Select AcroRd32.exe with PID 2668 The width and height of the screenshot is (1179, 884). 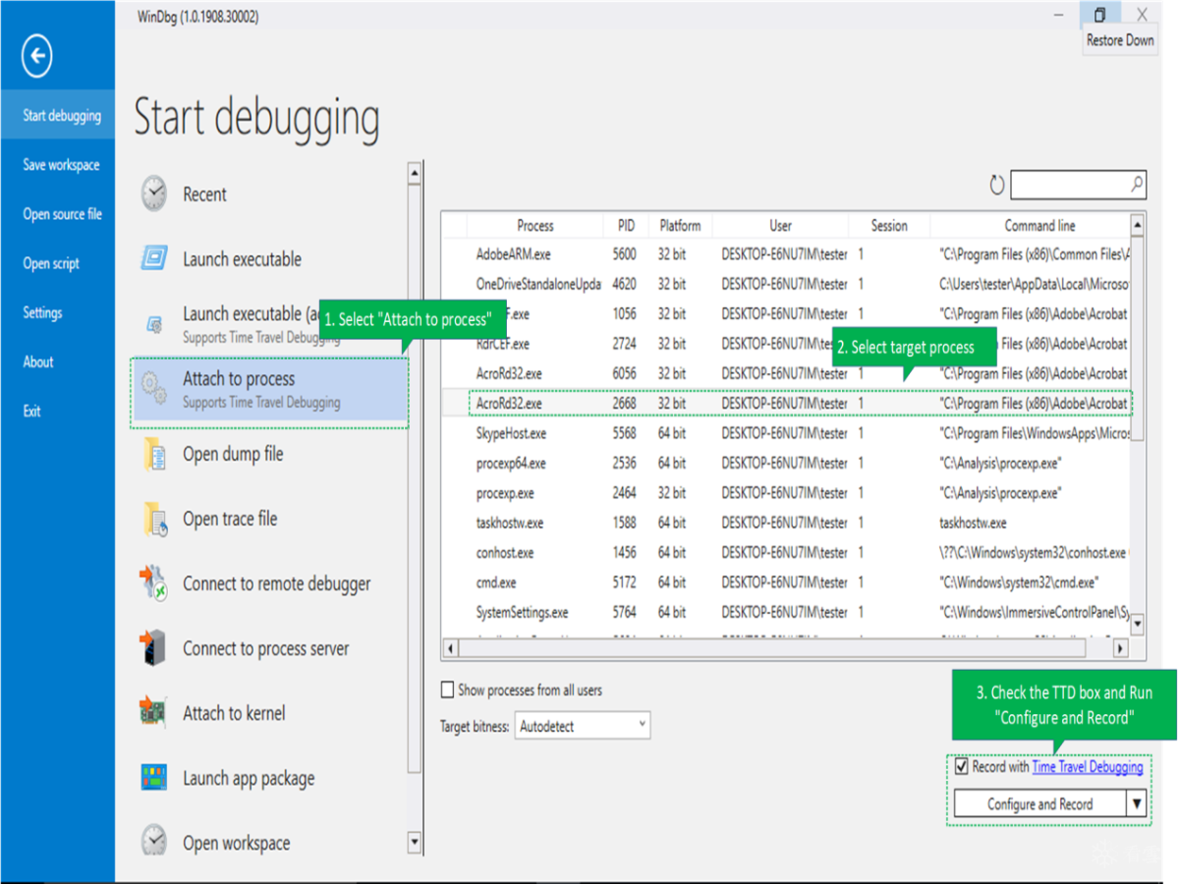click(785, 404)
